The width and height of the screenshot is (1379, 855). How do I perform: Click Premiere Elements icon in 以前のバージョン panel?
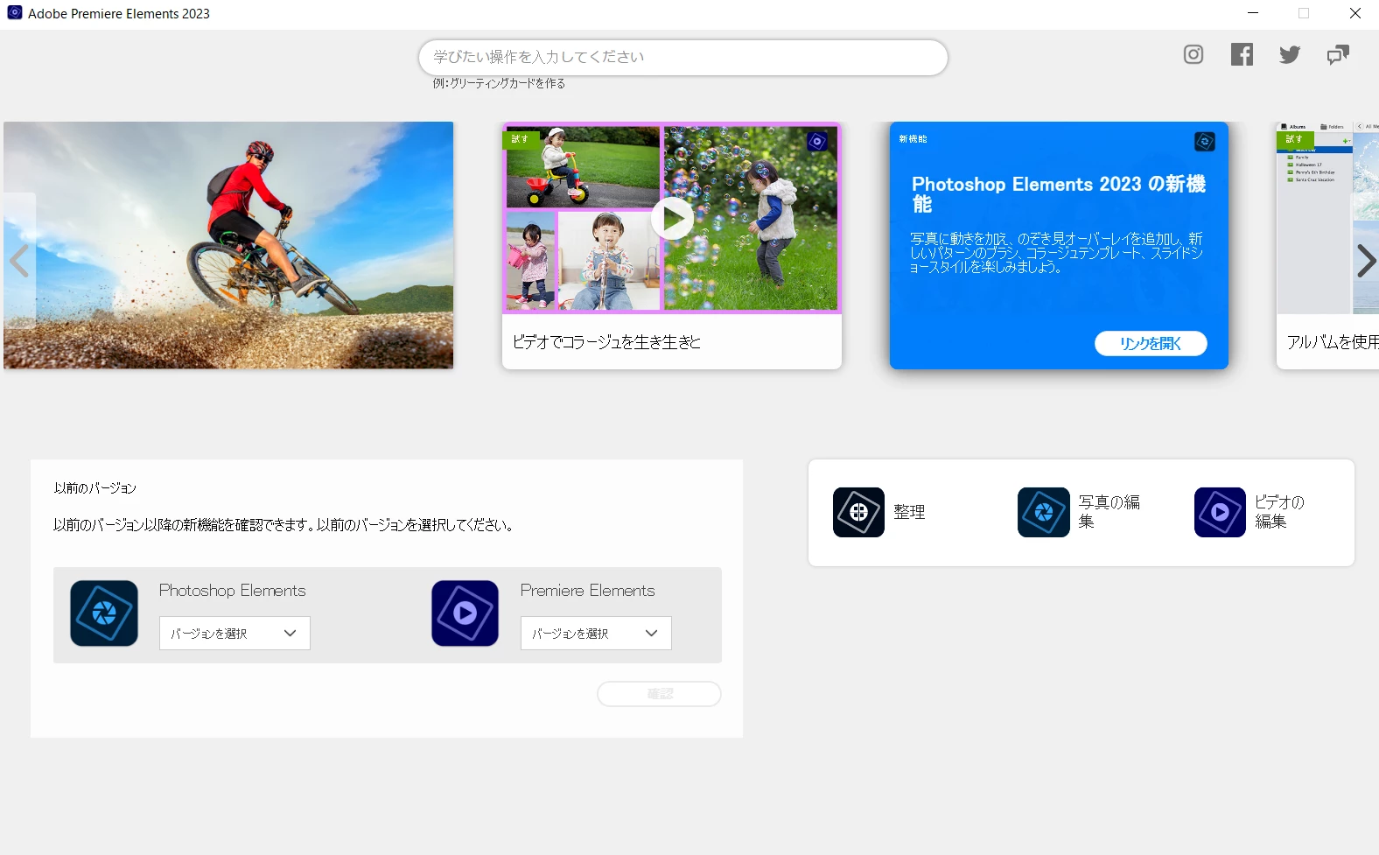click(x=465, y=613)
